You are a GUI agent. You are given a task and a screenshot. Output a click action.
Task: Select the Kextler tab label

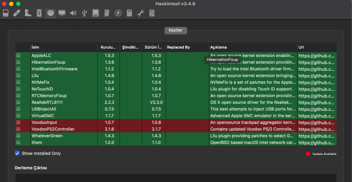(x=176, y=31)
